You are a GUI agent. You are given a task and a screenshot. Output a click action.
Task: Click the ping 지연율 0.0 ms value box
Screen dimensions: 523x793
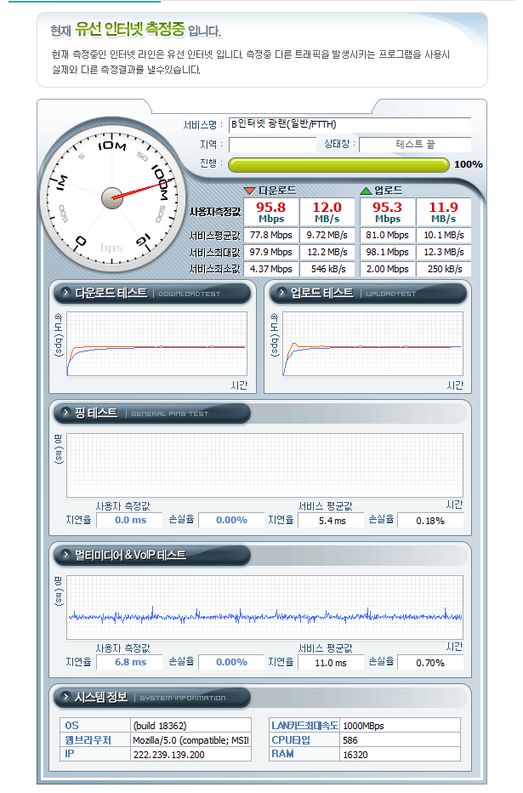point(130,520)
